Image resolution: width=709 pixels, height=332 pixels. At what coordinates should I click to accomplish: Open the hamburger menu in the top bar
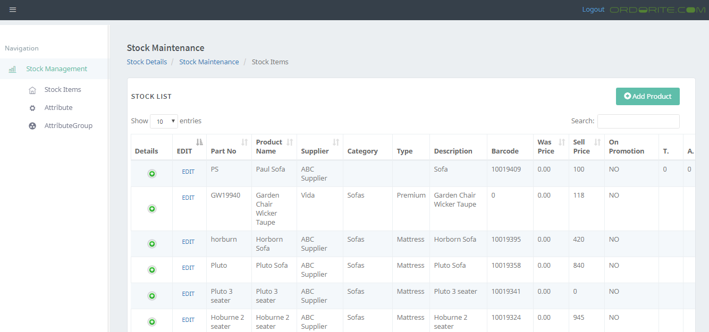point(13,10)
